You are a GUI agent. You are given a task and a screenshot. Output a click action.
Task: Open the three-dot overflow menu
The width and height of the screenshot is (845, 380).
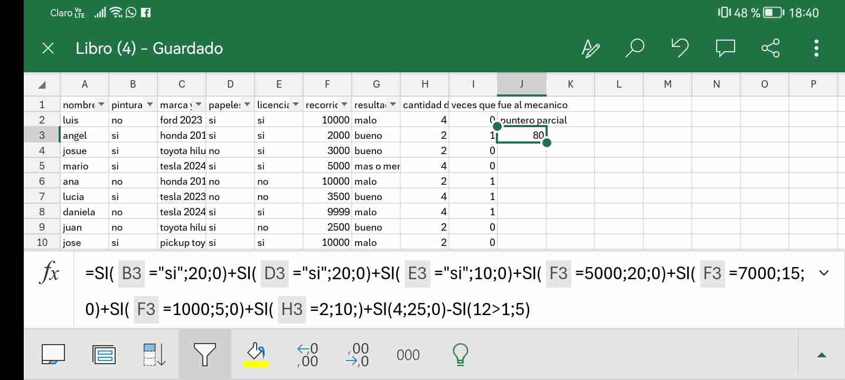pos(816,48)
